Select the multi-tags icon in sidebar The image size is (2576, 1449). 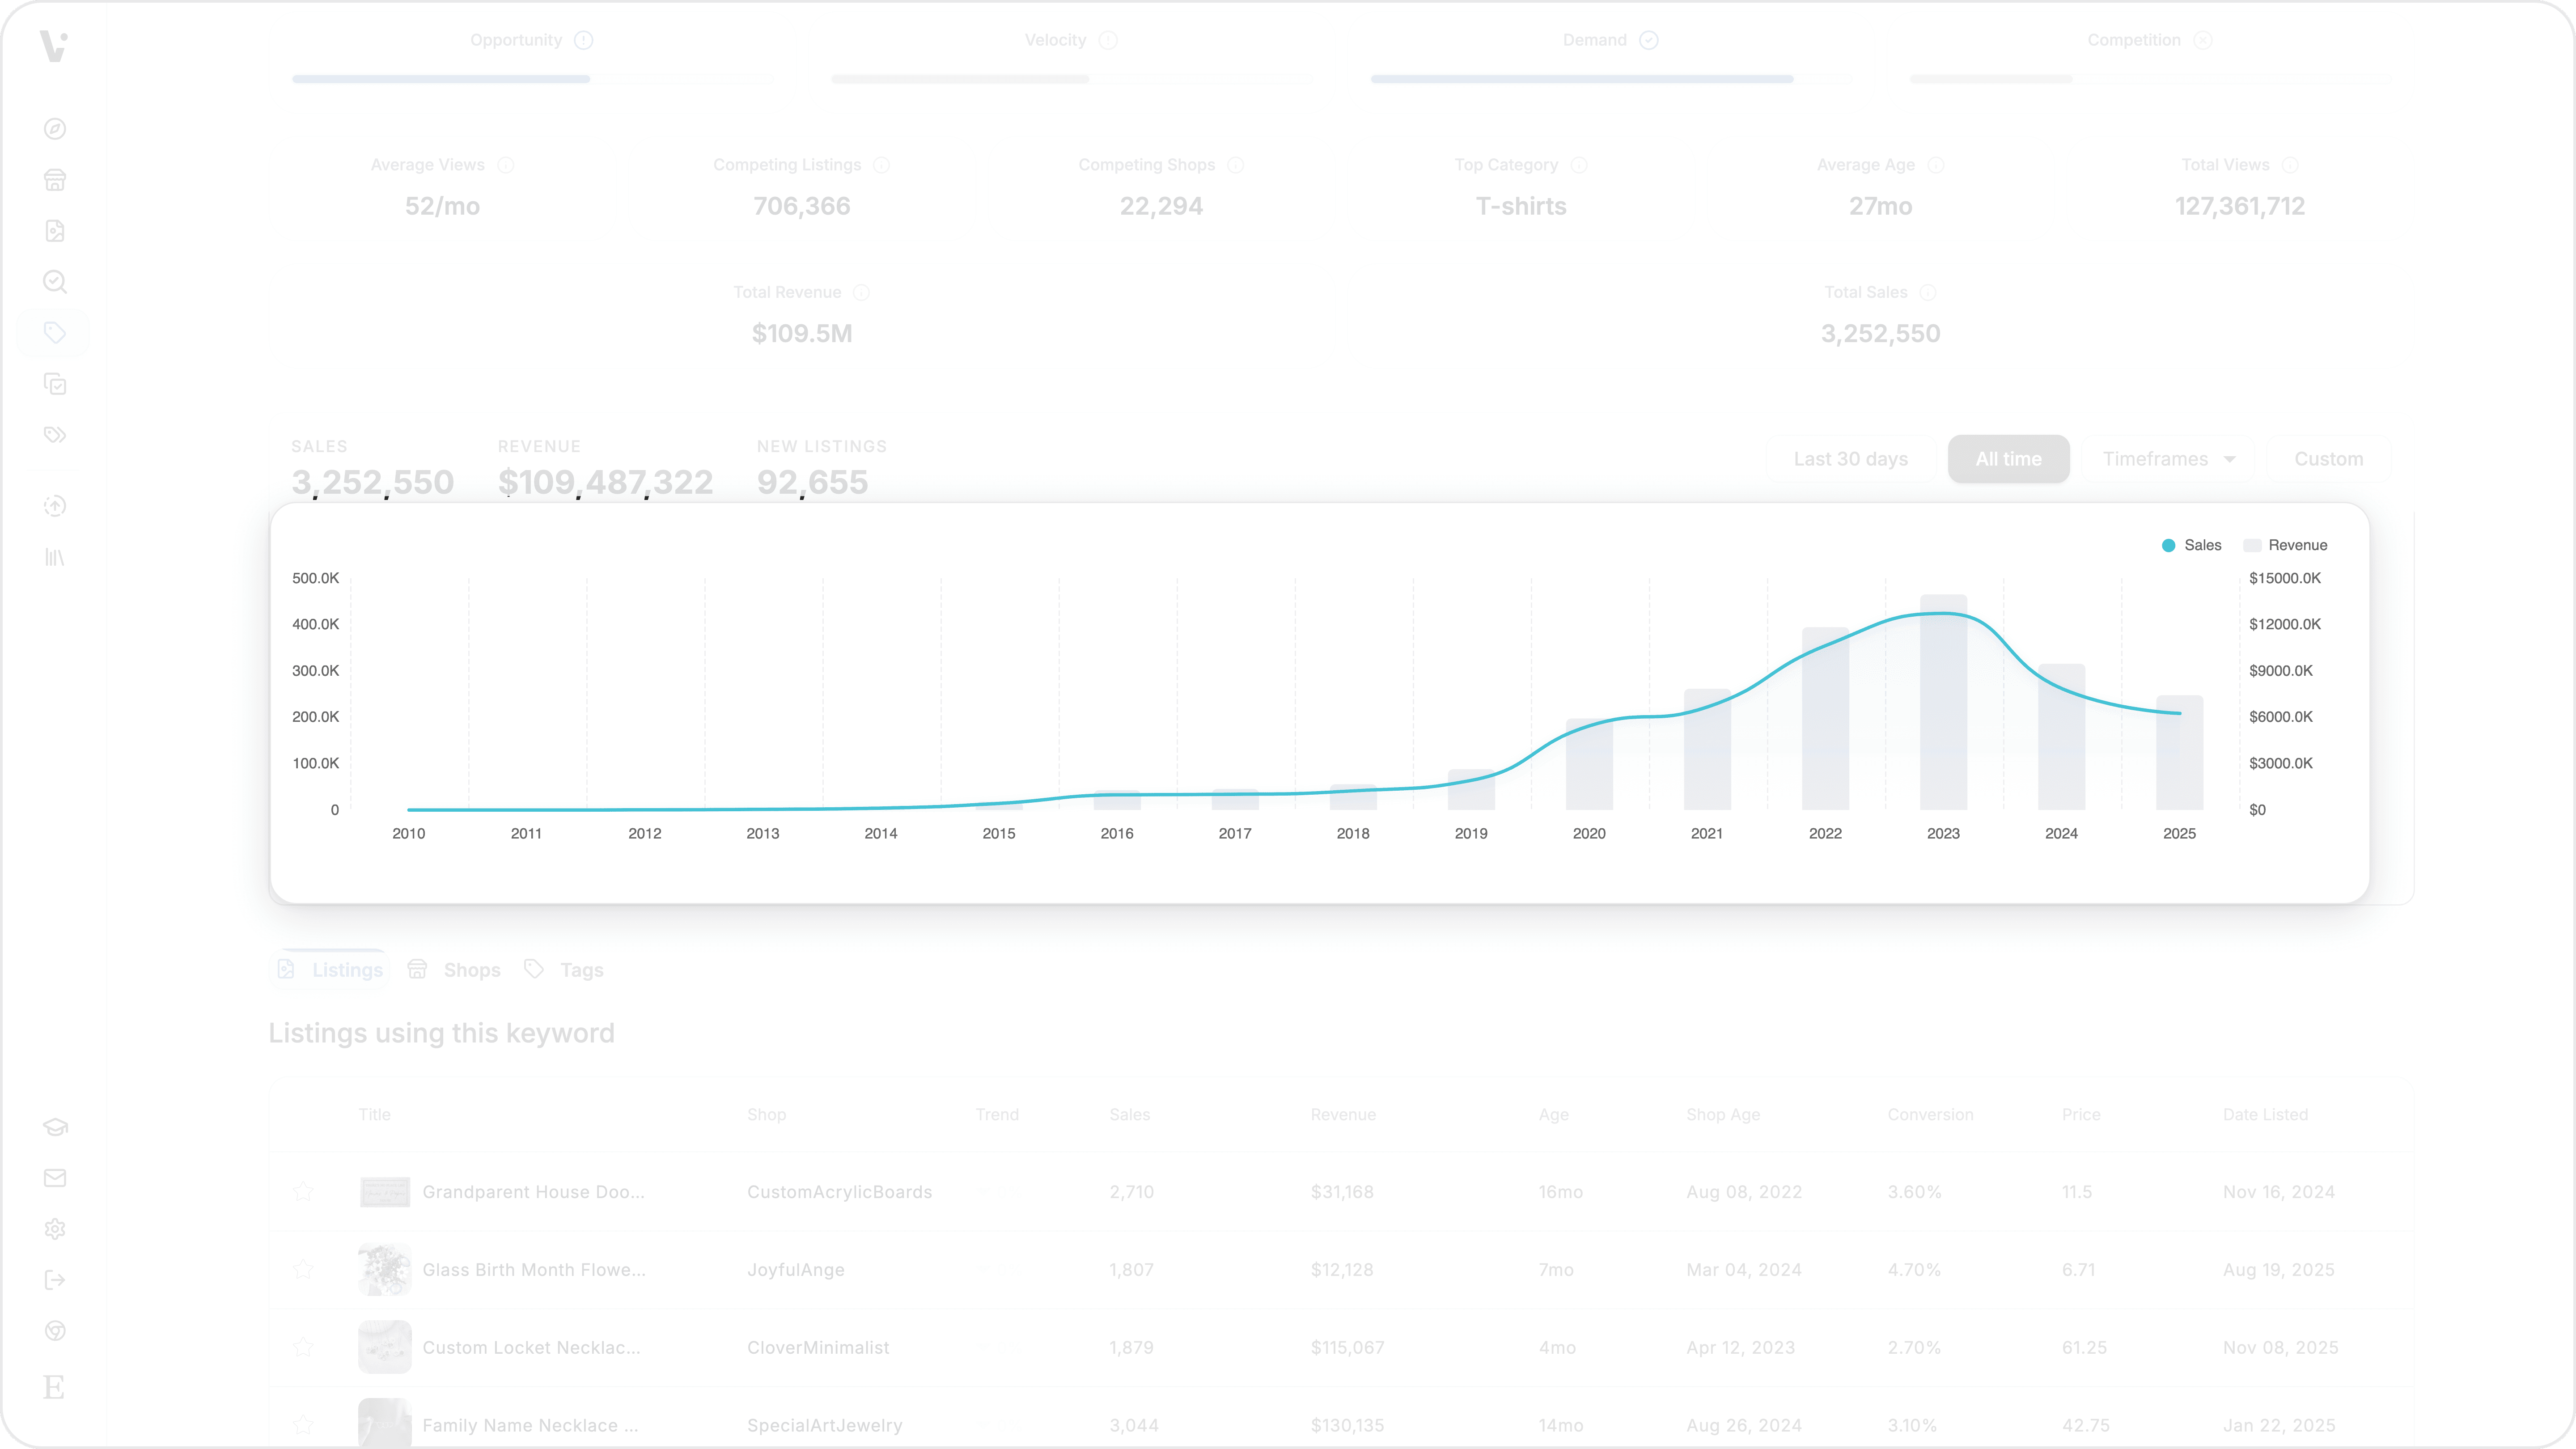pos(55,434)
